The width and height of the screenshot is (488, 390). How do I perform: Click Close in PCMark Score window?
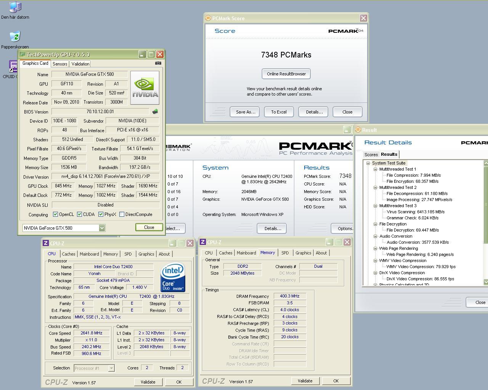(347, 112)
